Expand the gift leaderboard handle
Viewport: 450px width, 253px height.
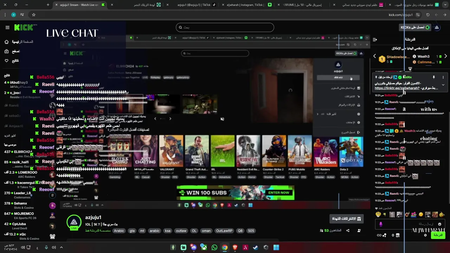coord(410,69)
